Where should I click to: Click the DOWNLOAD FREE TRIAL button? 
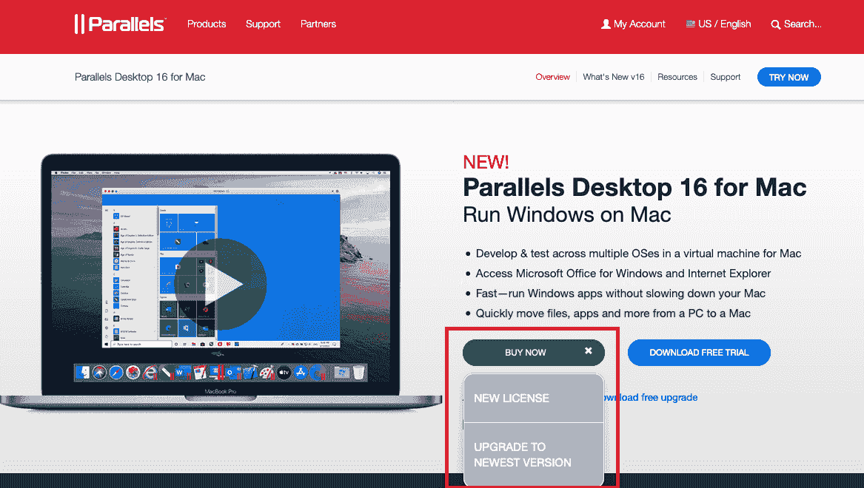click(698, 353)
